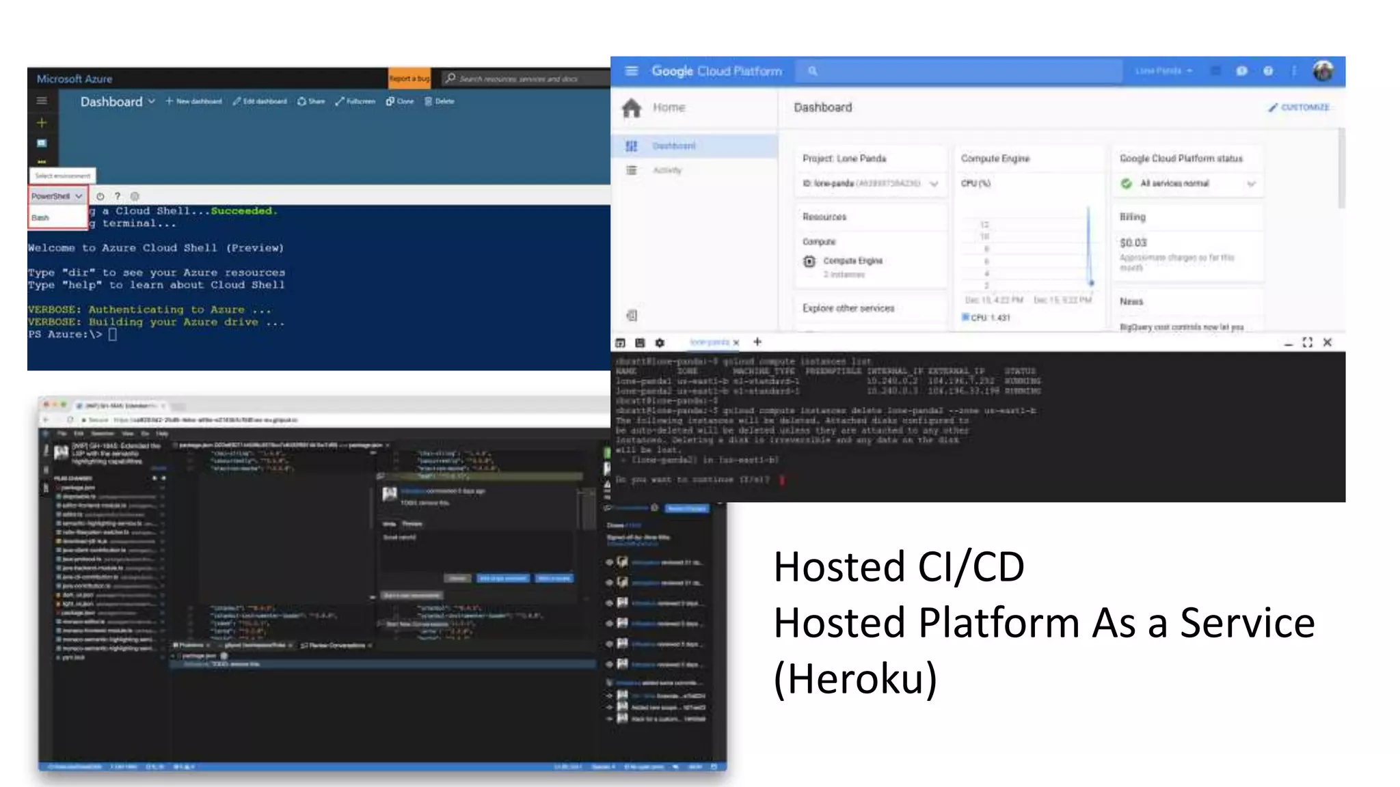This screenshot has height=787, width=1400.
Task: Click the Preview tab in the comment box
Action: tap(412, 524)
